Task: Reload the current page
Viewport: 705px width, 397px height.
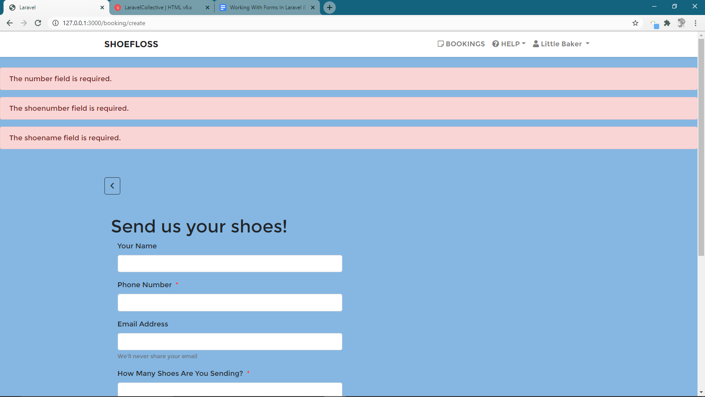Action: [x=38, y=23]
